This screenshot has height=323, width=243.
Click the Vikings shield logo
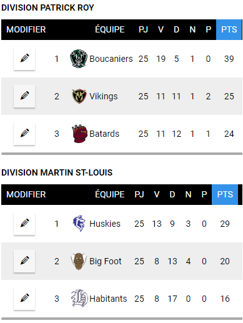[x=79, y=96]
